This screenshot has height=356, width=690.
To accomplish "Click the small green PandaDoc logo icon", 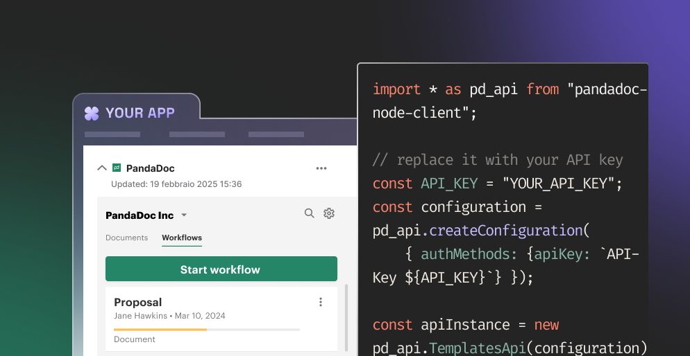I will pos(117,168).
